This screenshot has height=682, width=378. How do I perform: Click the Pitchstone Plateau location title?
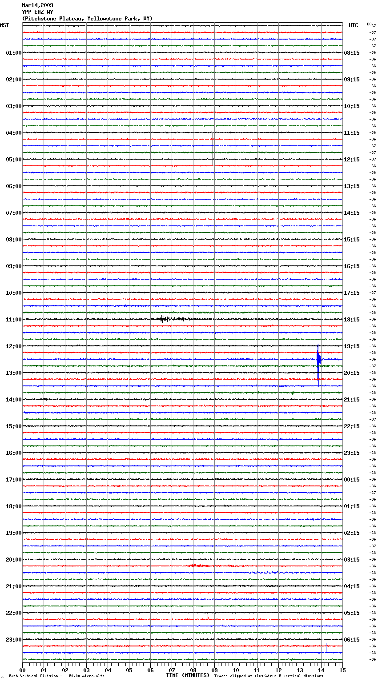87,19
